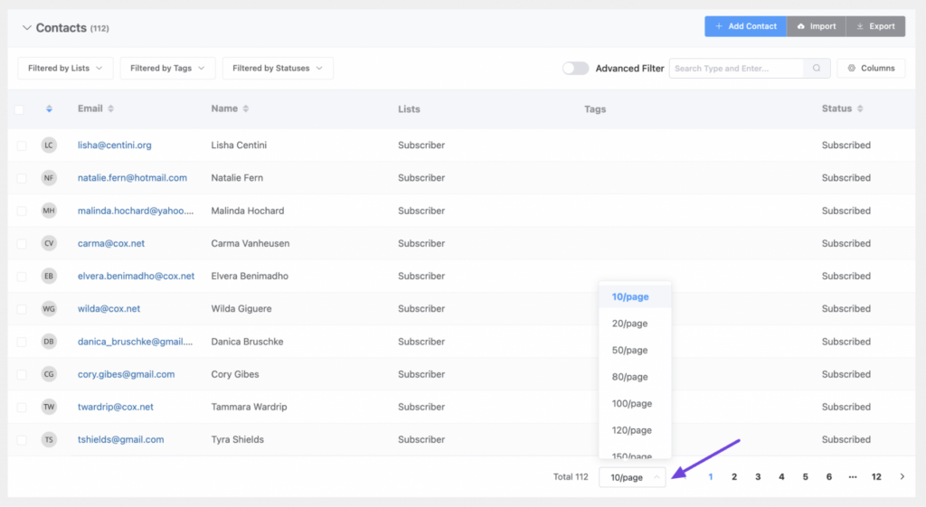Click the NF avatar for Natalie Fern
Viewport: 926px width, 507px height.
point(49,178)
